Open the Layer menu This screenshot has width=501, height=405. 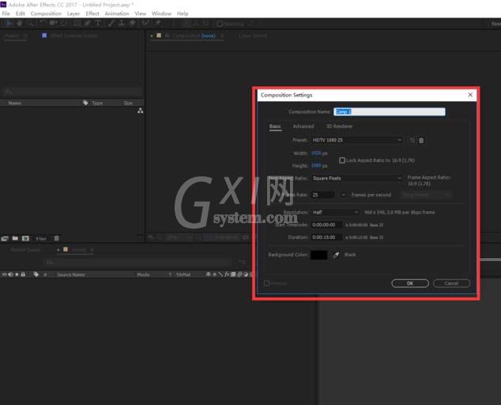point(73,13)
